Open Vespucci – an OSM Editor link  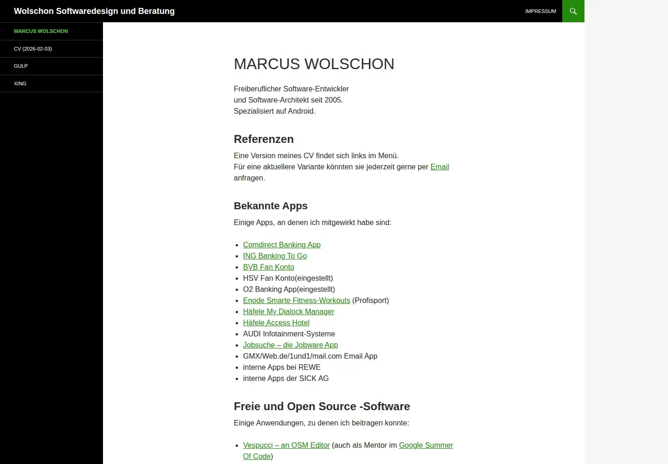(286, 445)
